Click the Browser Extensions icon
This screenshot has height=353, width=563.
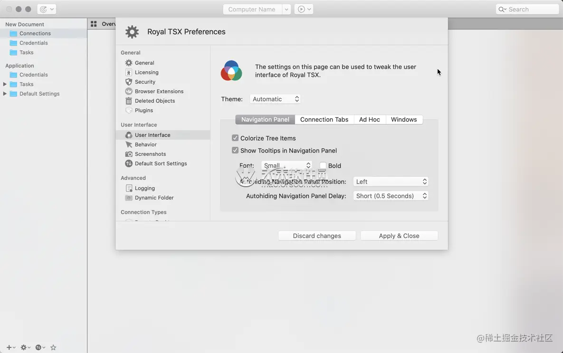pyautogui.click(x=129, y=91)
